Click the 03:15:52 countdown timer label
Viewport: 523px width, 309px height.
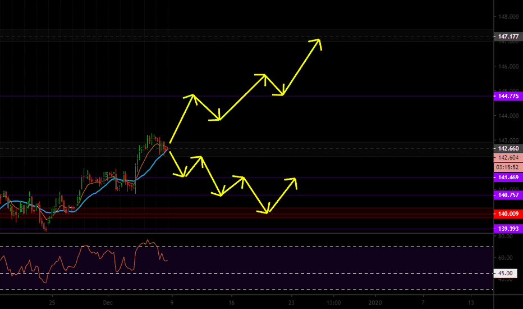(x=507, y=167)
